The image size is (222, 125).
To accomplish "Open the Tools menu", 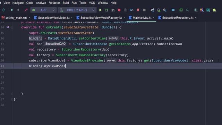I will click(x=83, y=3).
